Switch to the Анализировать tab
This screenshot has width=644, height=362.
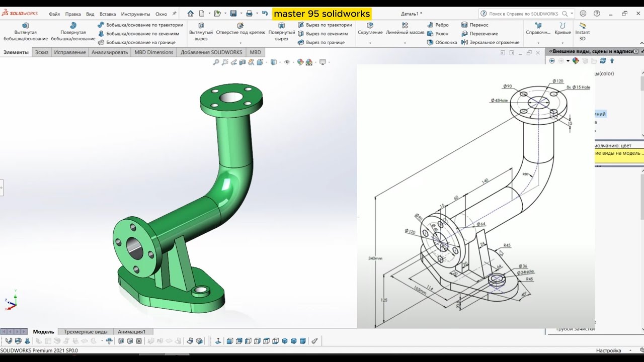click(110, 52)
